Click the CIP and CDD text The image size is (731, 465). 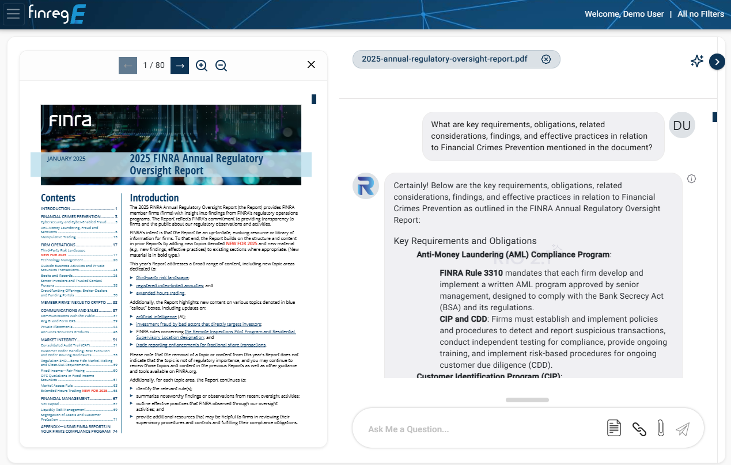pyautogui.click(x=464, y=319)
